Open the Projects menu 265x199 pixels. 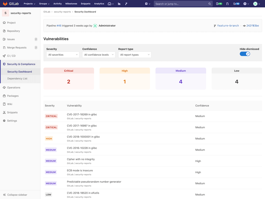pos(29,4)
